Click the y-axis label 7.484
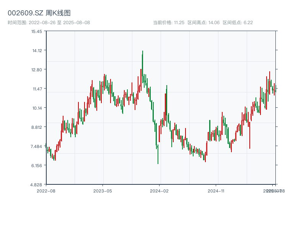Image resolution: width=306 pixels, height=230 pixels. [x=36, y=146]
